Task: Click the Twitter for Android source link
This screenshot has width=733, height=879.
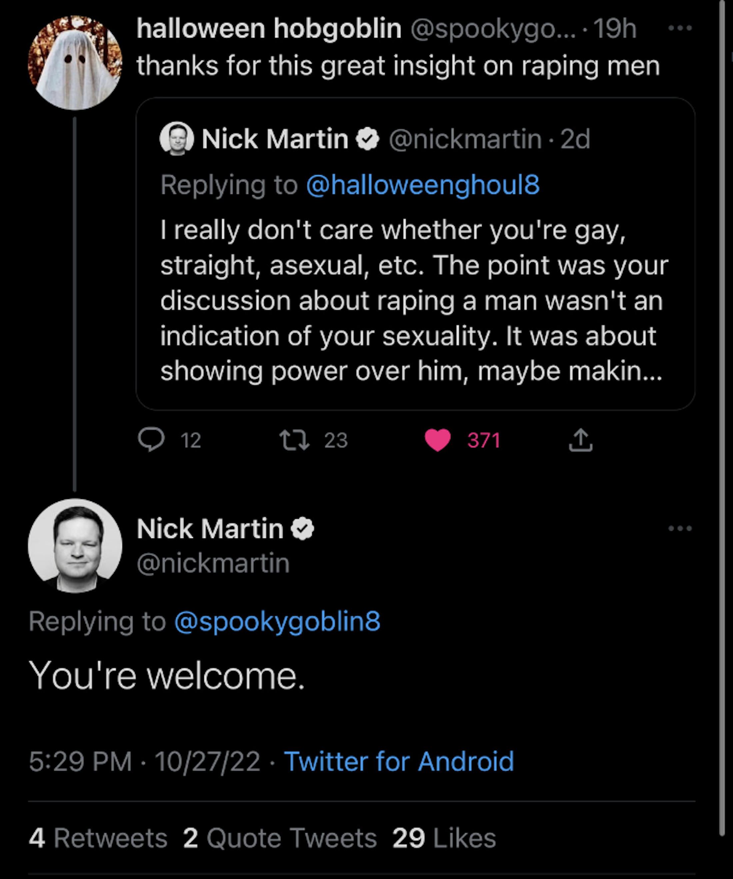Action: point(398,761)
